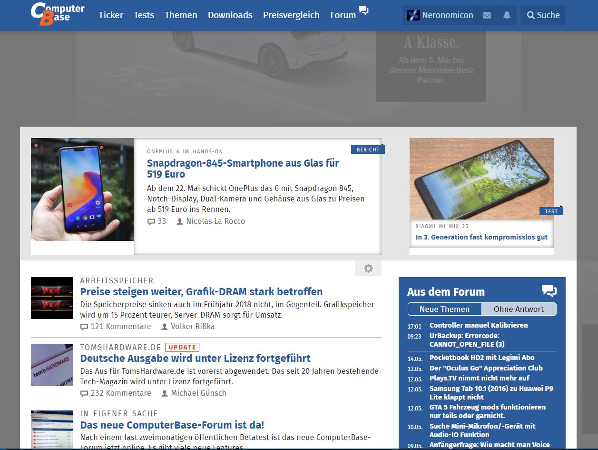Click the Suche search button
This screenshot has width=598, height=450.
[x=543, y=15]
